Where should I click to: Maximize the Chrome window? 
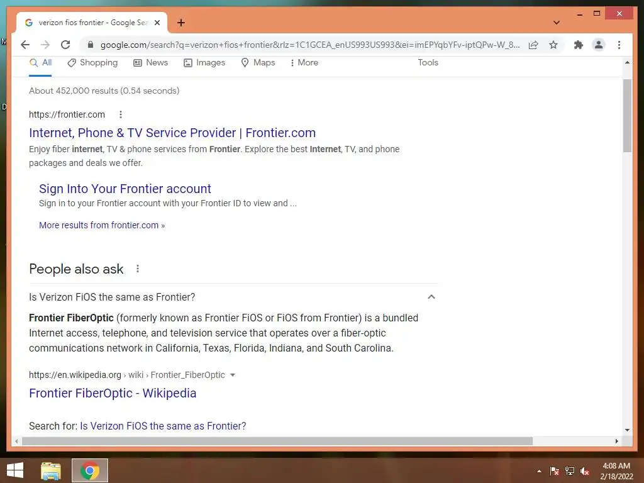[597, 14]
